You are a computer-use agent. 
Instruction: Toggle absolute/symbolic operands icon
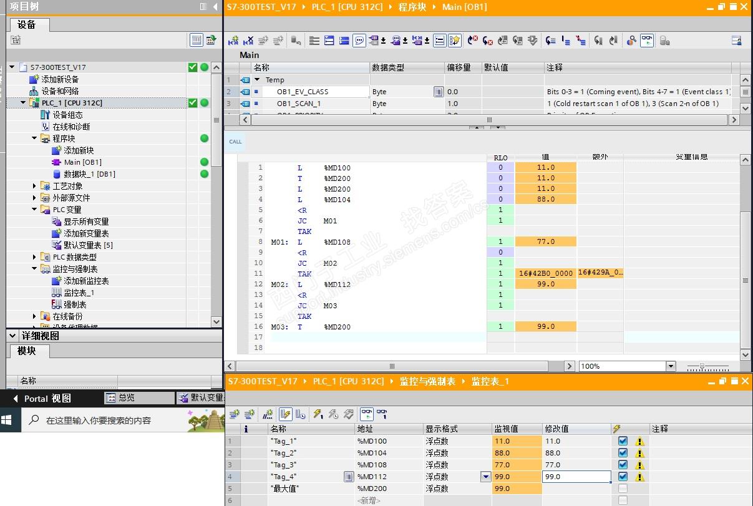pyautogui.click(x=377, y=41)
